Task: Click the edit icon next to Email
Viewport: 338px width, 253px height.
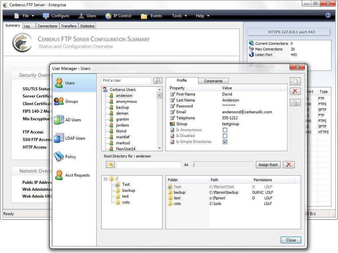Action: [x=172, y=112]
